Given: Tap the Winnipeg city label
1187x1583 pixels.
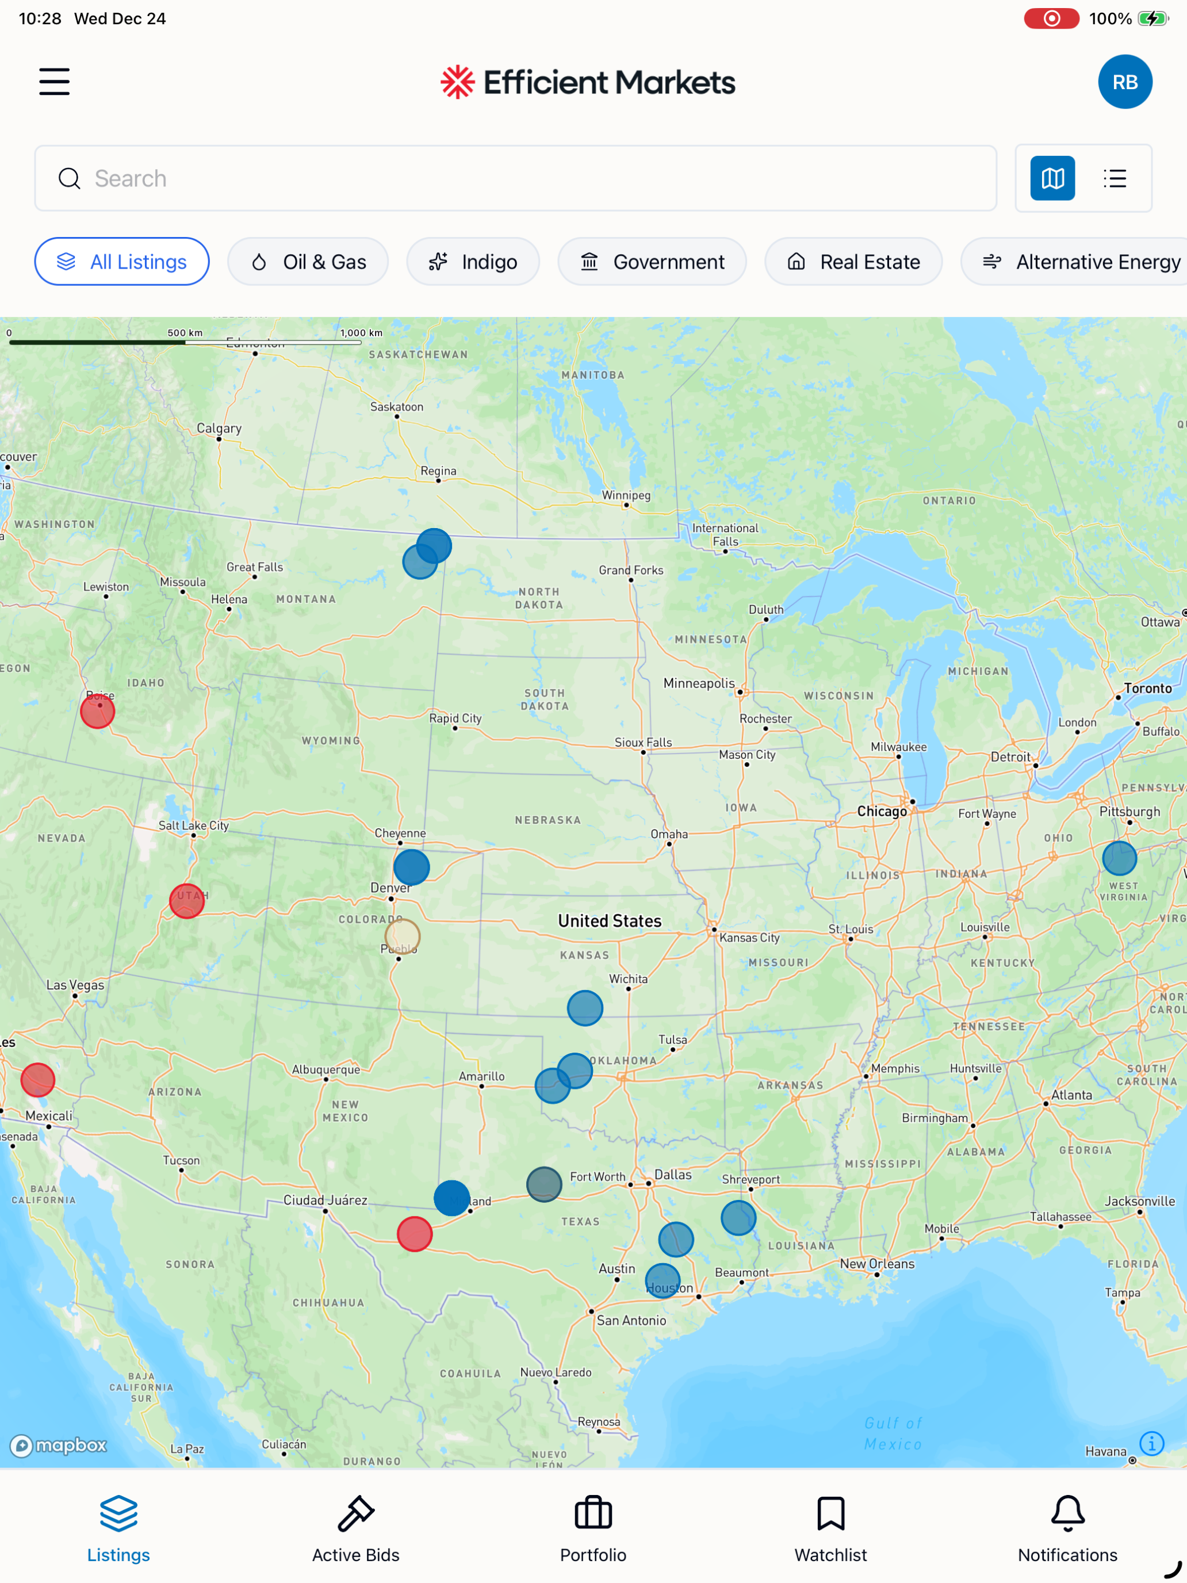Looking at the screenshot, I should coord(626,495).
